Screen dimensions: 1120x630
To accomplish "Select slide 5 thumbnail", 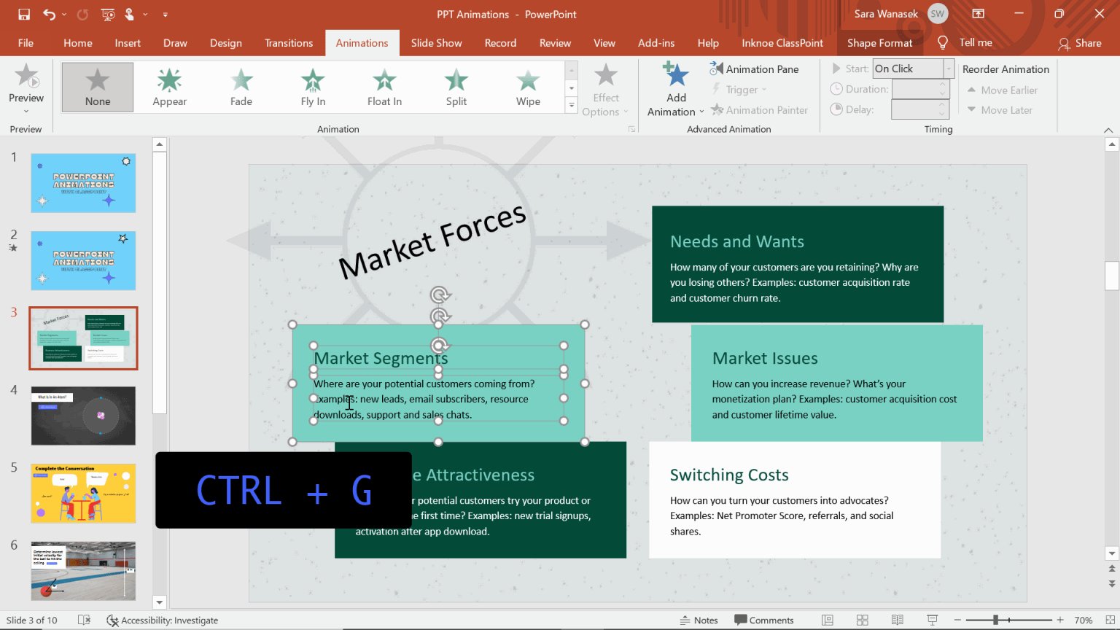I will 83,493.
